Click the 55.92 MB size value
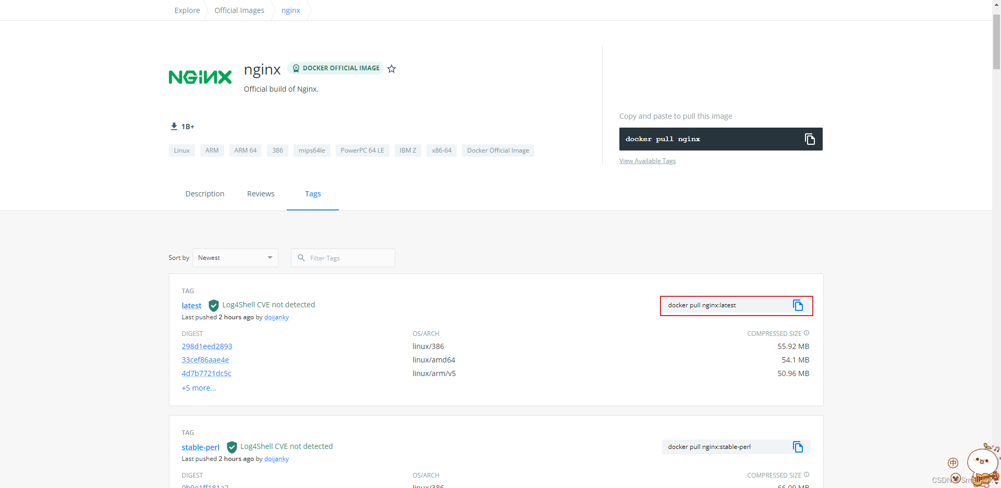The height and width of the screenshot is (488, 1001). [x=794, y=346]
